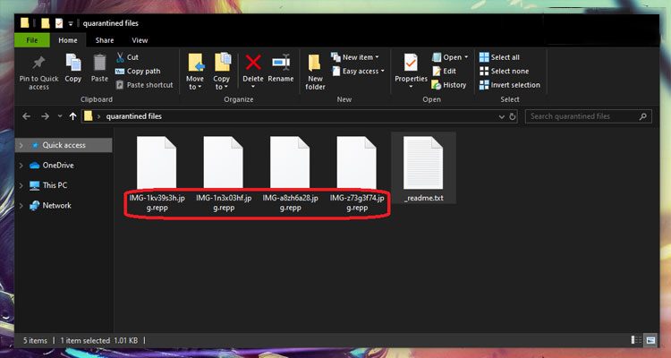This screenshot has height=358, width=671.
Task: Click the Search quarantined files box
Action: click(x=589, y=116)
